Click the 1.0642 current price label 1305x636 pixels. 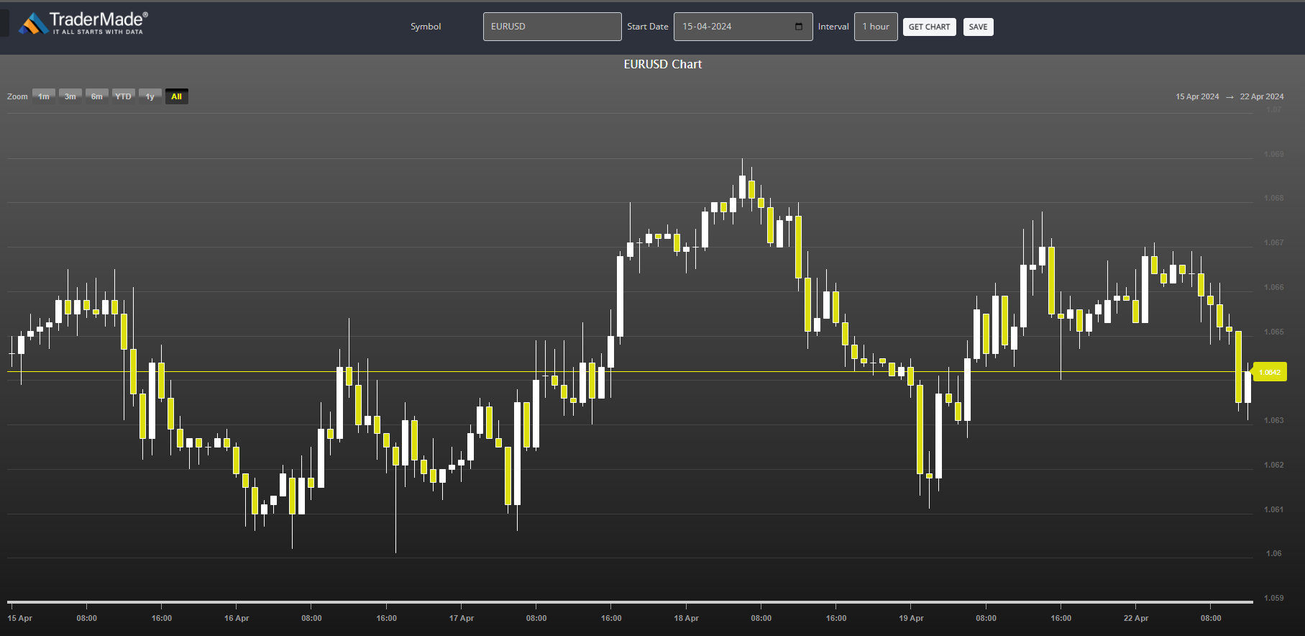pyautogui.click(x=1269, y=372)
